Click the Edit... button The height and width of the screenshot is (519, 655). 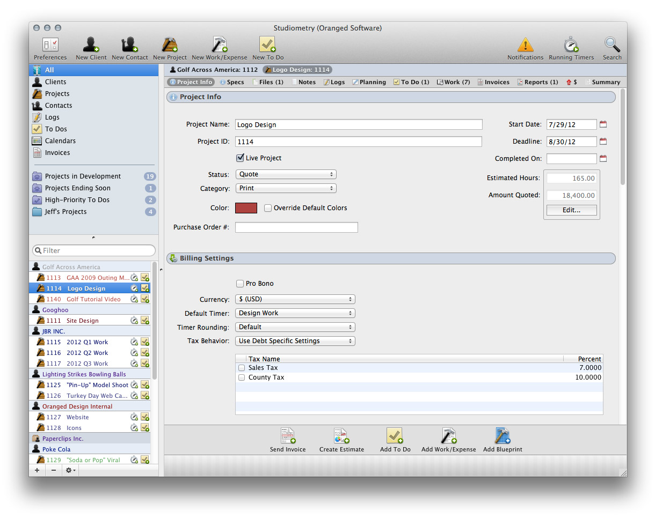coord(571,210)
